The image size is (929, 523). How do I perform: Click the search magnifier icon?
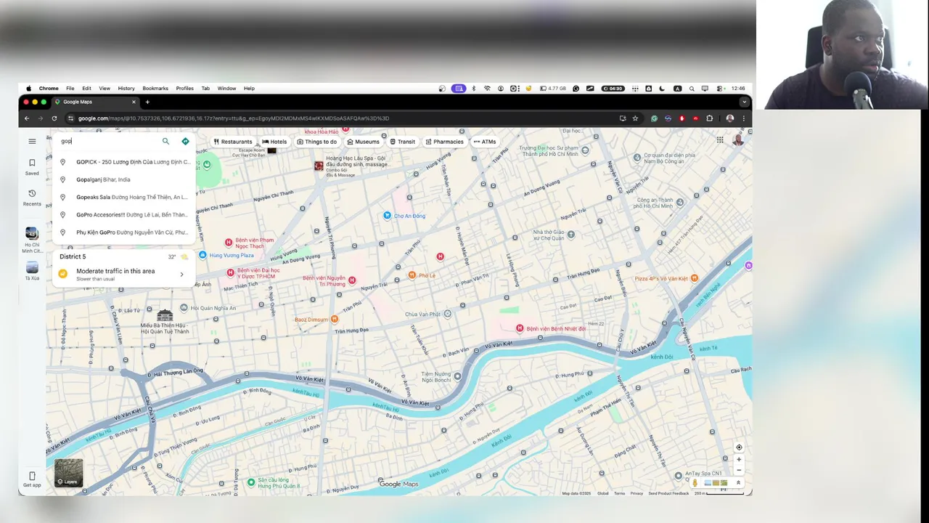(165, 142)
